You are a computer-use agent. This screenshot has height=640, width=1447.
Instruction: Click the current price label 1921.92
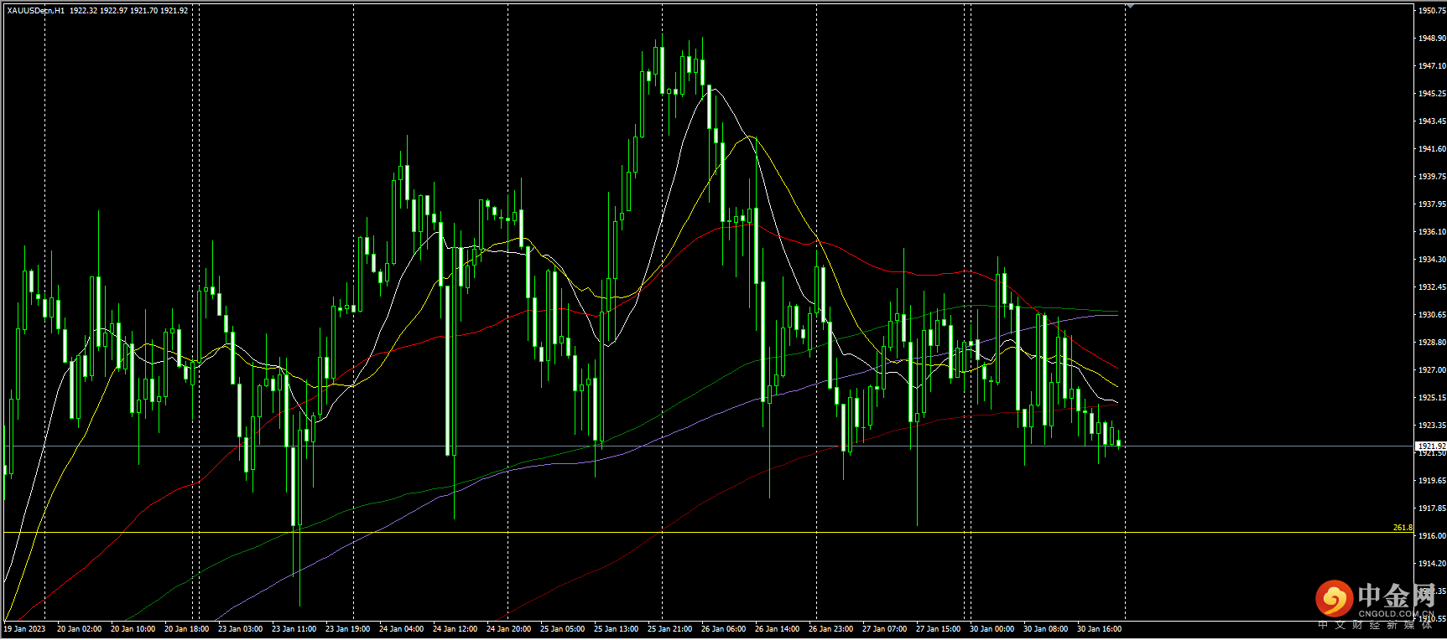tap(1431, 446)
